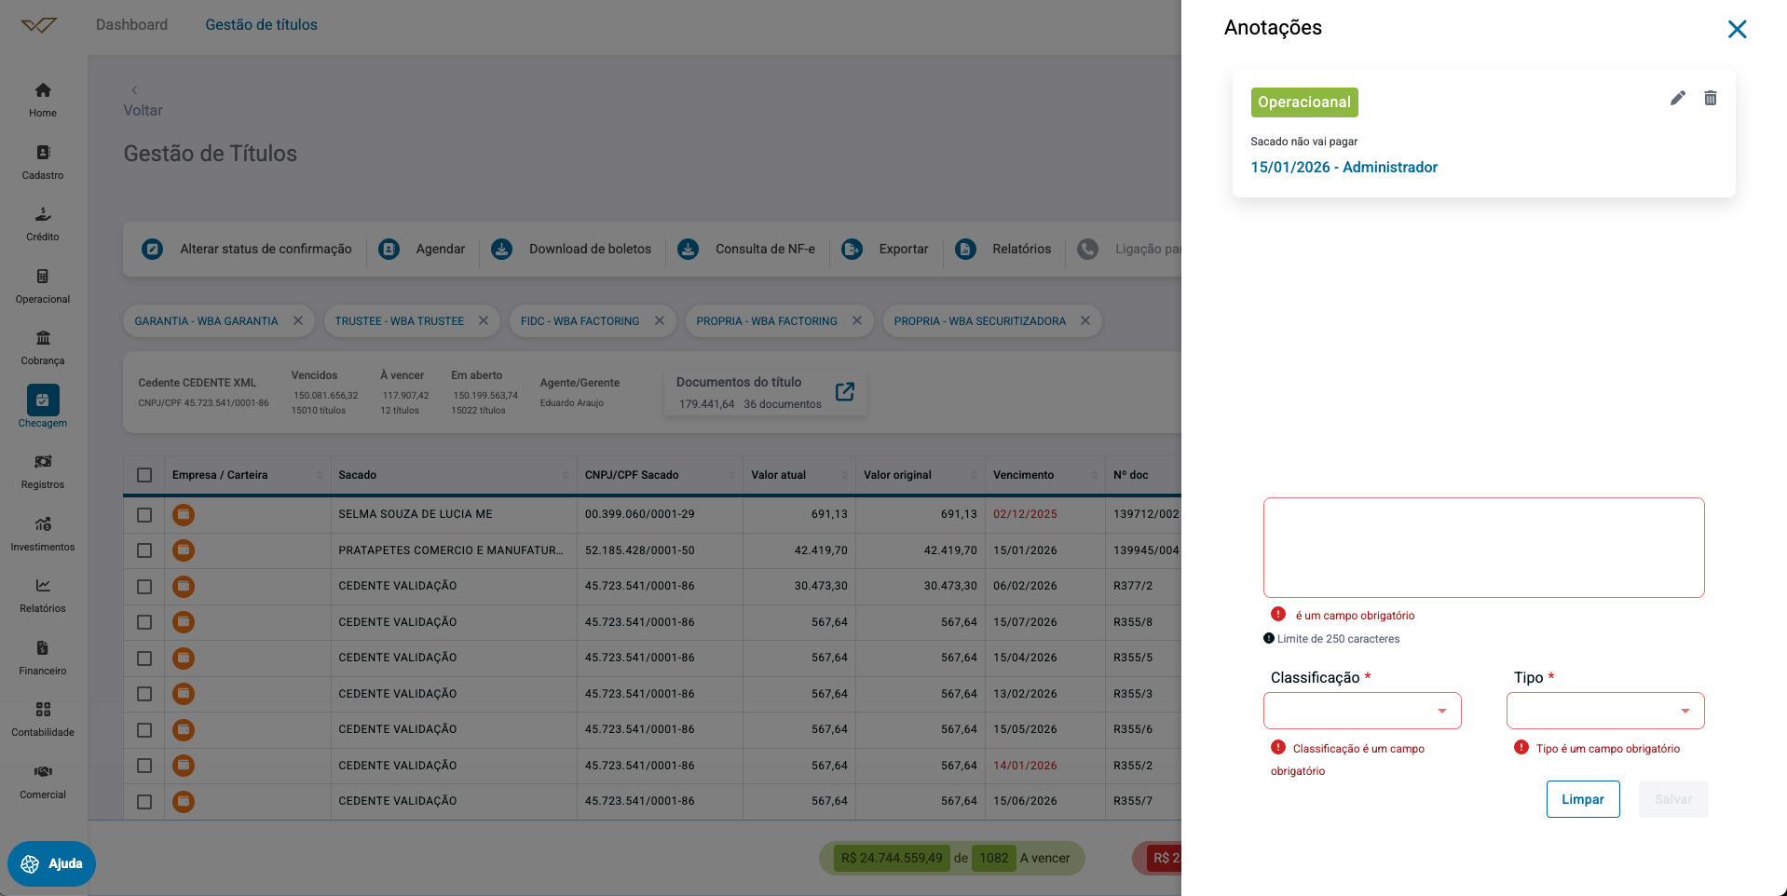Delete the Operacioanal annotation with trash icon
The image size is (1787, 896).
pos(1711,98)
